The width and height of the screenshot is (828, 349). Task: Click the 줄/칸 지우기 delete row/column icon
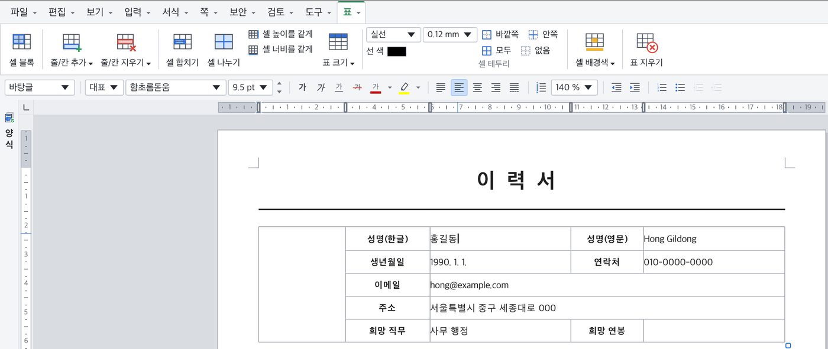pos(126,43)
